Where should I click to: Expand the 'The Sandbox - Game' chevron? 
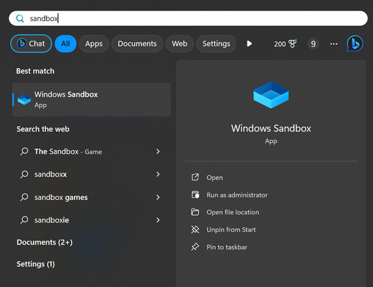158,151
